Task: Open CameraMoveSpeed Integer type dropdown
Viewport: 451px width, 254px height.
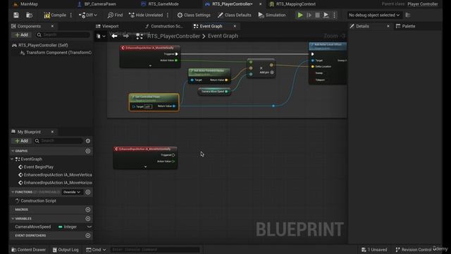Action: point(68,227)
